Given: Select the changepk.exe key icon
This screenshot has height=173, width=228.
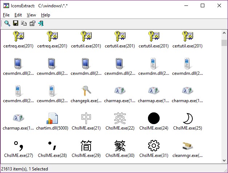Looking at the screenshot, I should (x=86, y=91).
